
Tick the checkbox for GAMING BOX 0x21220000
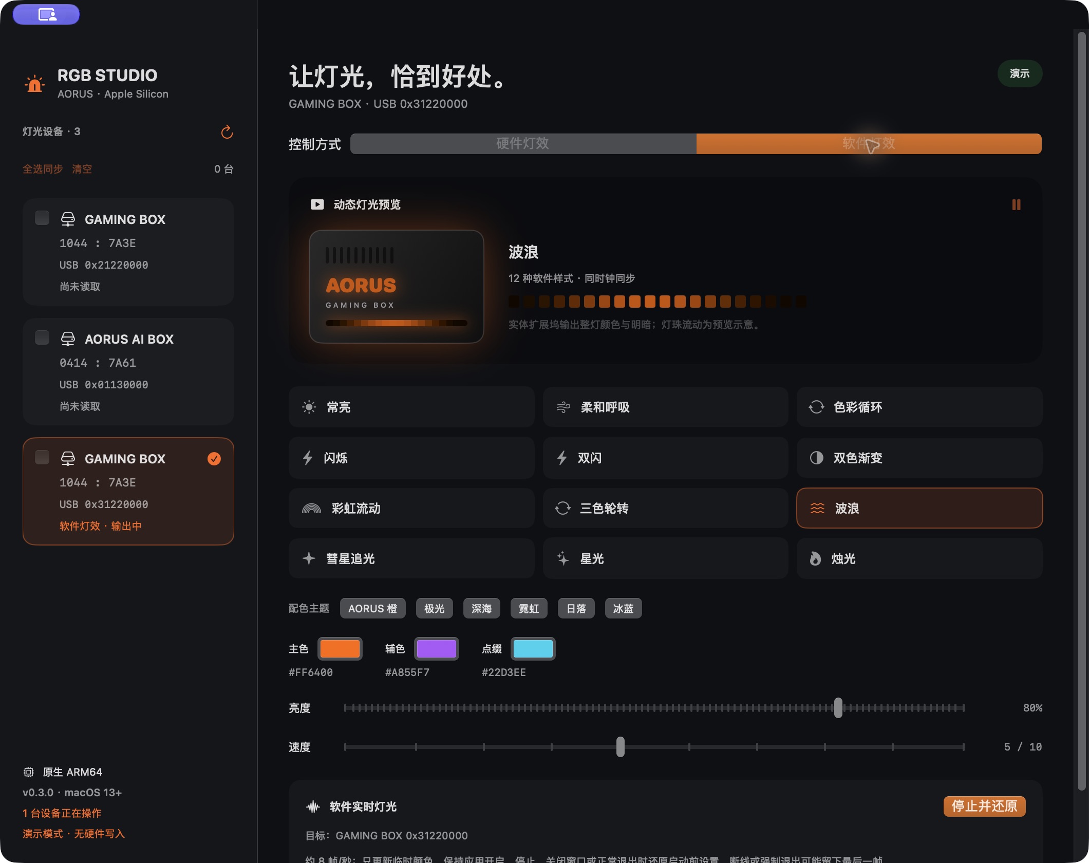(x=42, y=218)
